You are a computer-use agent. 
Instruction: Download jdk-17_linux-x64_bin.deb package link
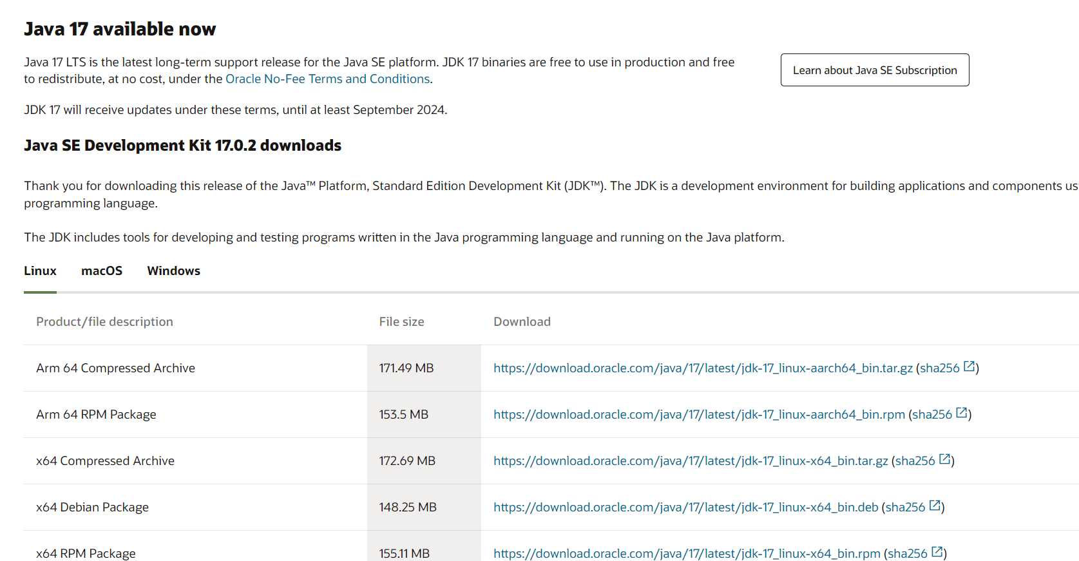(686, 508)
